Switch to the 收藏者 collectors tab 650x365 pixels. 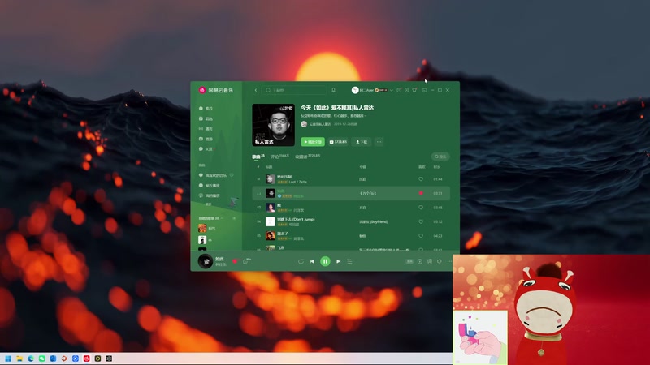[307, 157]
